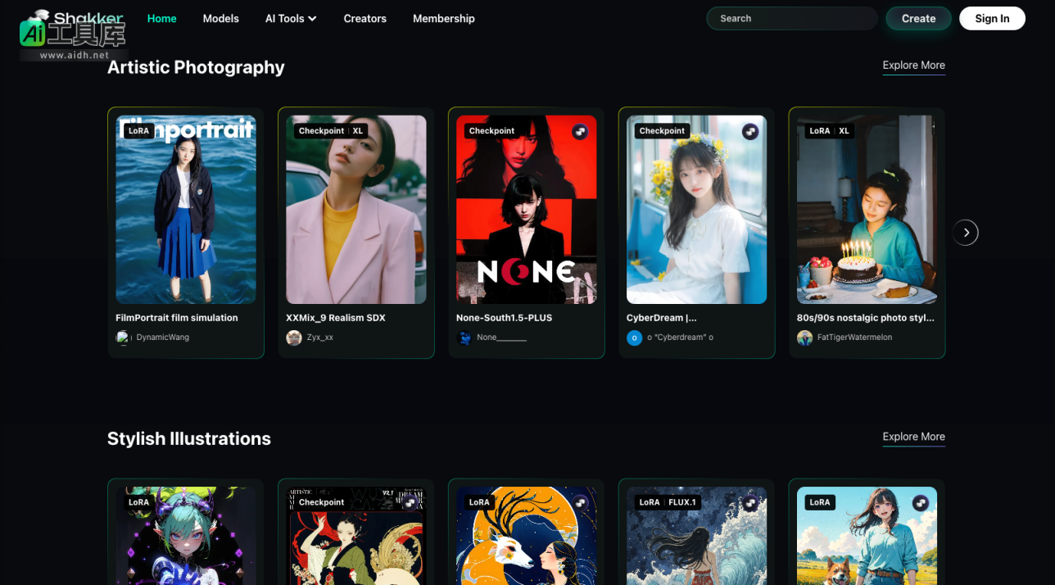1055x585 pixels.
Task: Go to the Creators tab
Action: tap(364, 18)
